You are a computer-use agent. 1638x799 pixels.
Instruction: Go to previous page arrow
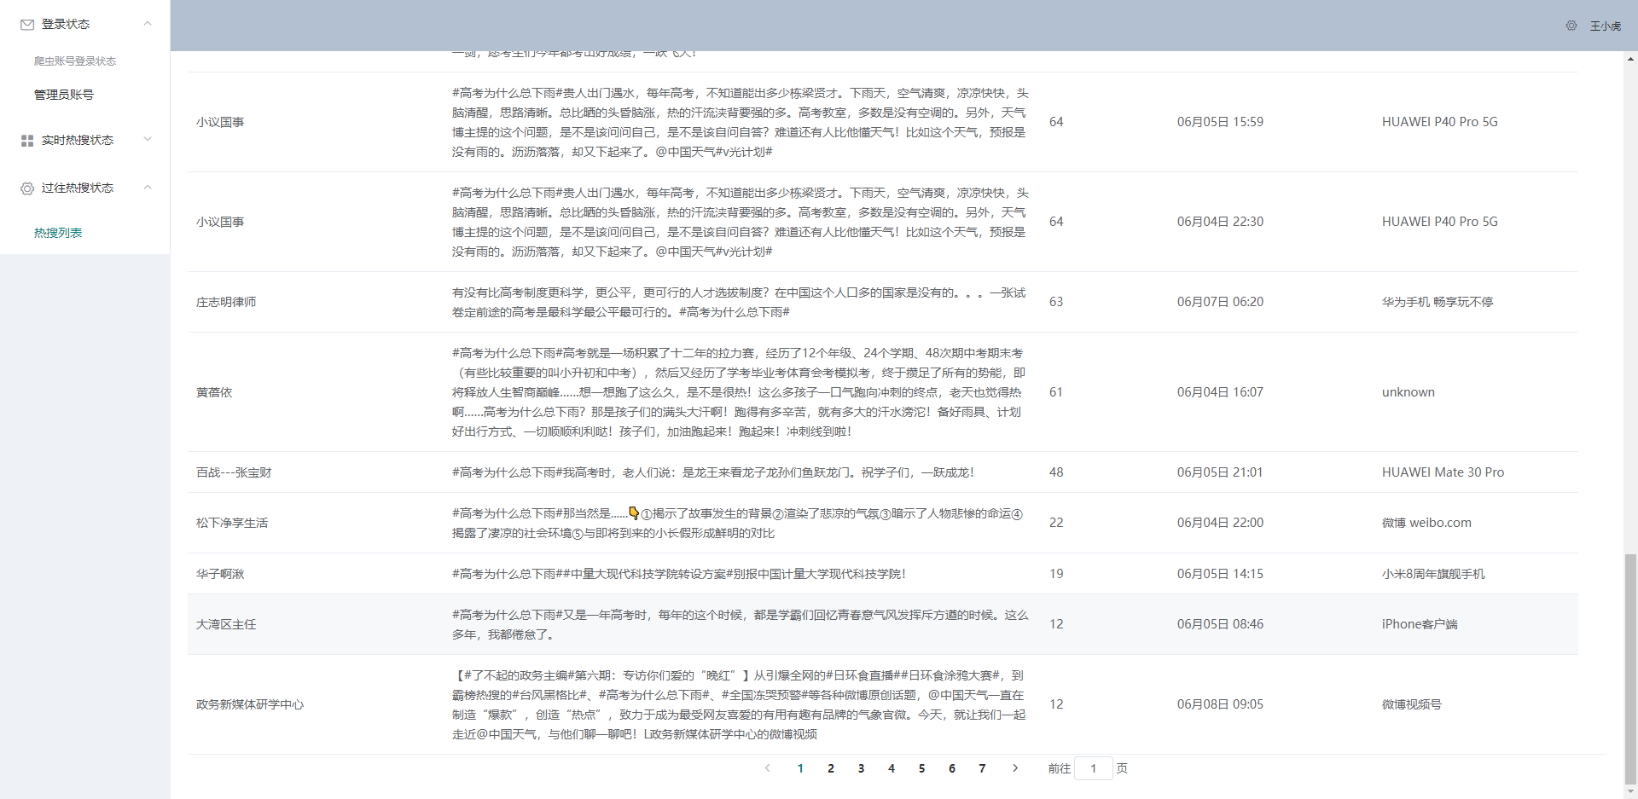(x=768, y=768)
